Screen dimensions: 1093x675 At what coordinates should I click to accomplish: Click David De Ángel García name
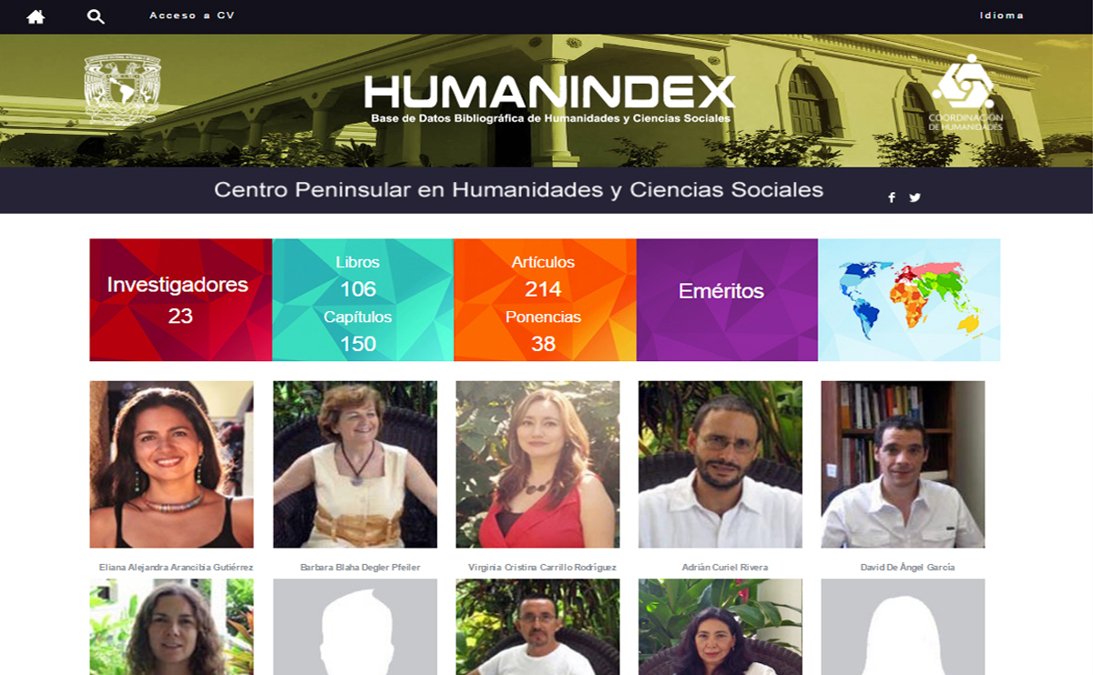point(907,568)
